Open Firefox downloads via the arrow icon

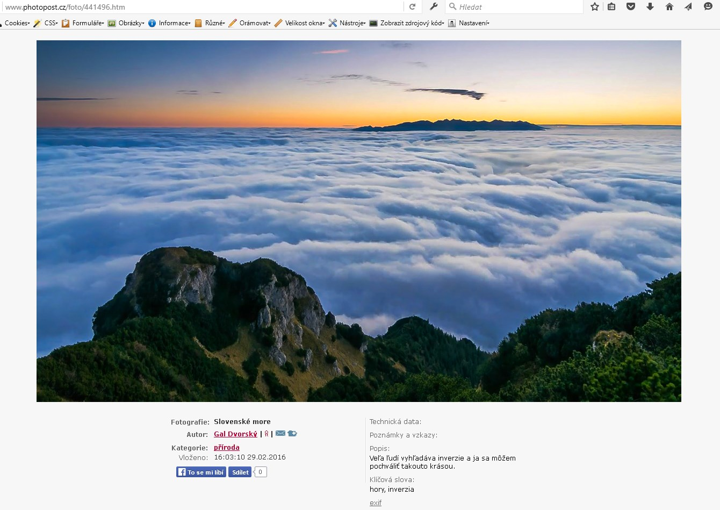[x=650, y=6]
